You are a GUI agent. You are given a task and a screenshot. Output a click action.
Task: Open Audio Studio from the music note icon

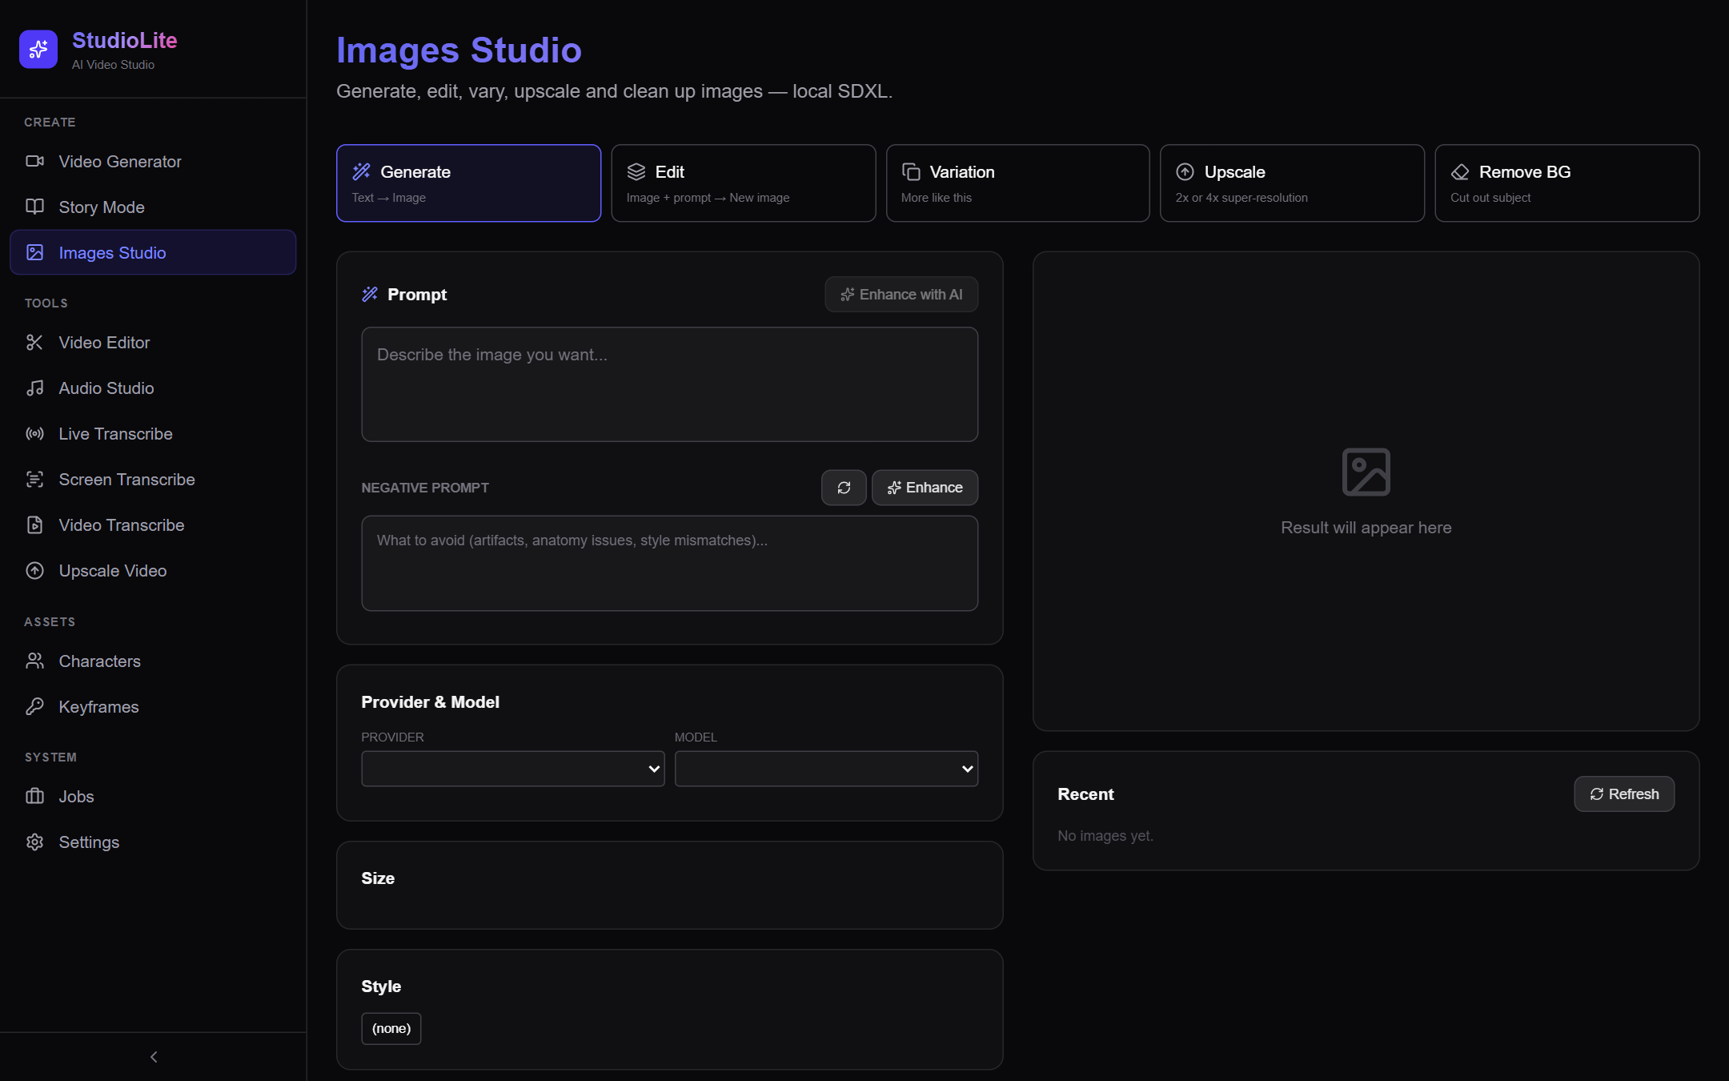coord(34,388)
